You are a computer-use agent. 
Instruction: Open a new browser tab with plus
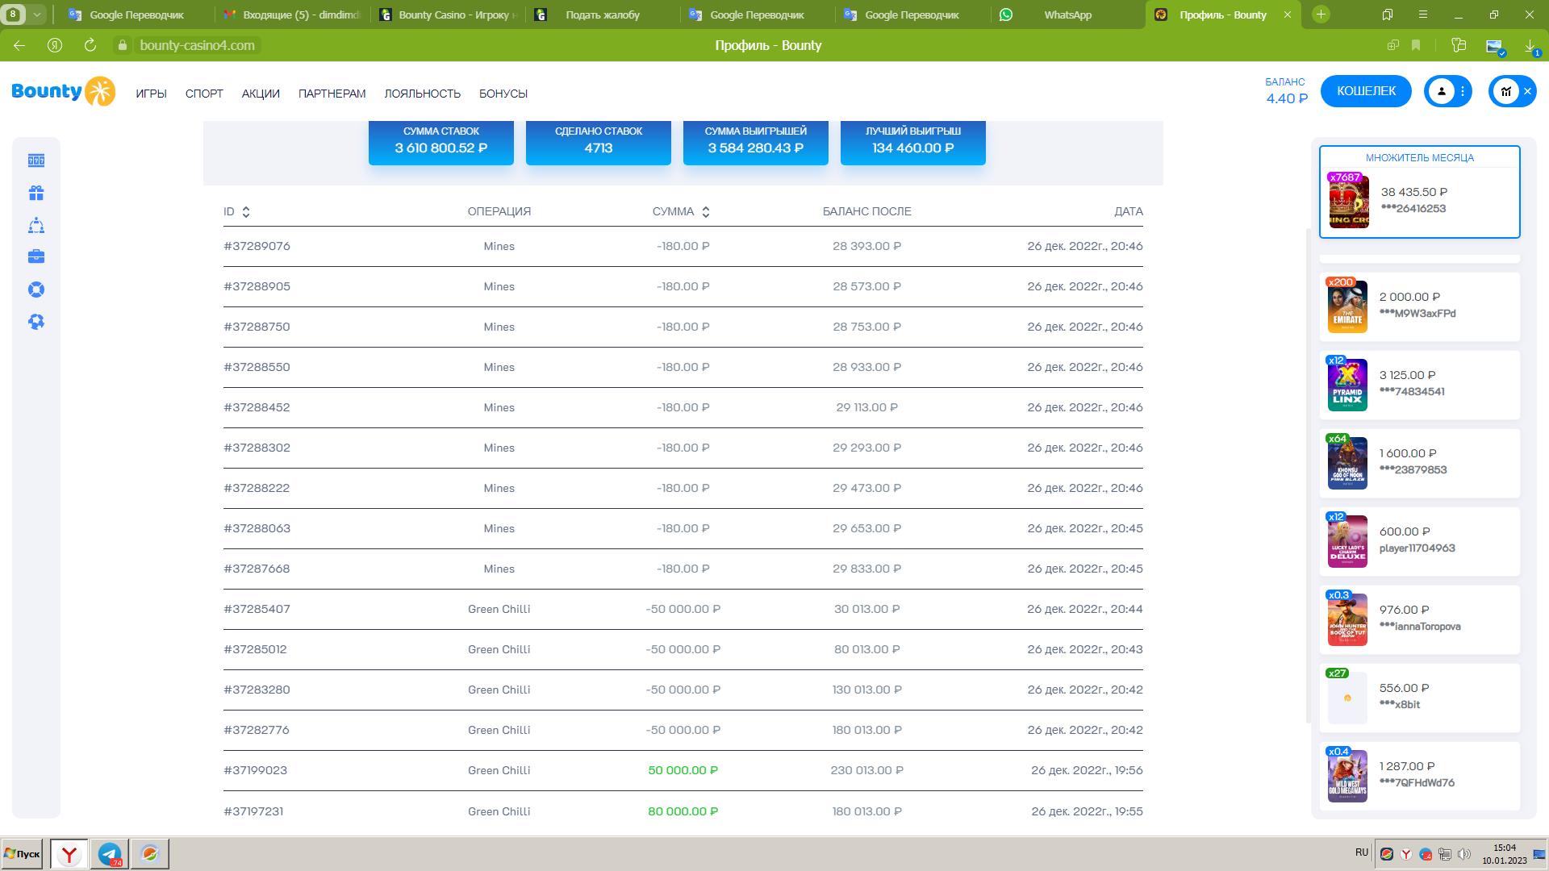tap(1321, 15)
